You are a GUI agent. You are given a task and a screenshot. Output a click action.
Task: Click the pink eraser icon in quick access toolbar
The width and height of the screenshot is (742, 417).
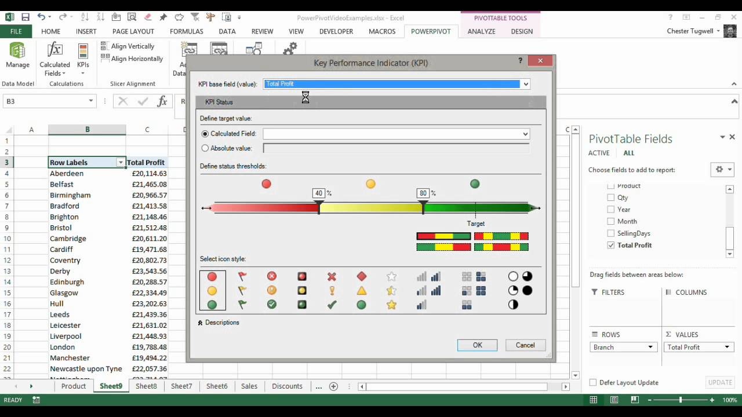click(x=148, y=17)
